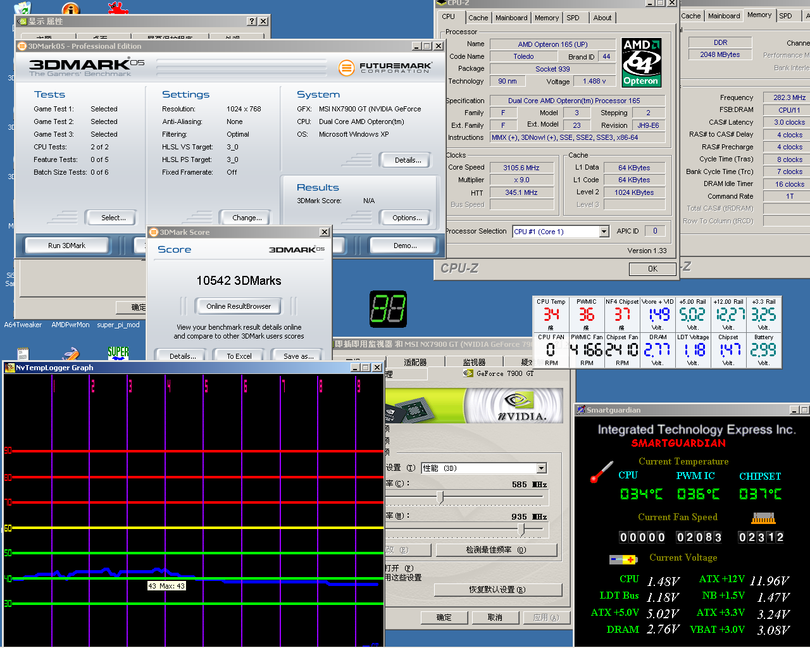Open the super_pi_mod desktop shortcut
The image size is (810, 648).
(118, 325)
